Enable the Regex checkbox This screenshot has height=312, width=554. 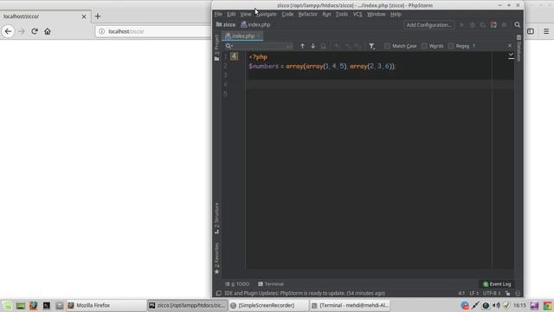pyautogui.click(x=451, y=46)
